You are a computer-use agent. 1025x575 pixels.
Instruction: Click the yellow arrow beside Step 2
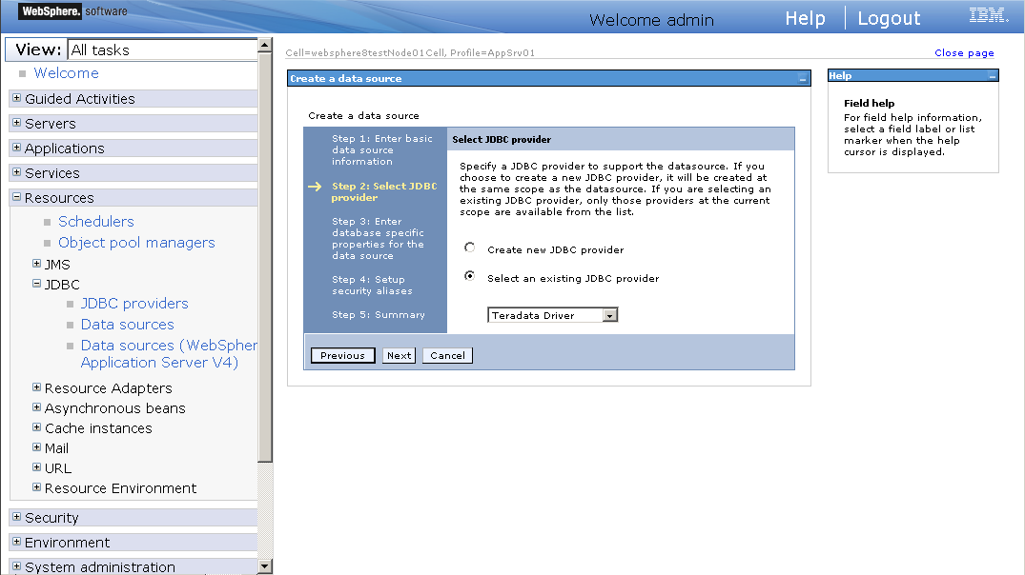point(315,187)
